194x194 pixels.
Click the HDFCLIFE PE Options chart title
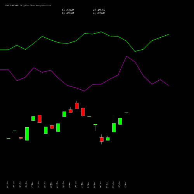(28, 6)
